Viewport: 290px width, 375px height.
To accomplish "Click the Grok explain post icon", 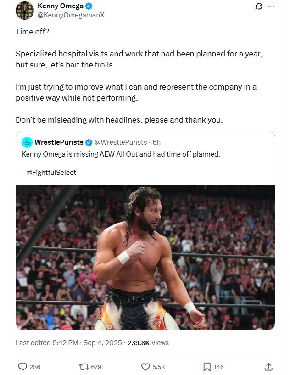I will (259, 6).
